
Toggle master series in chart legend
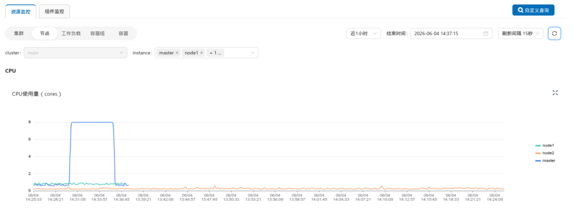[545, 160]
